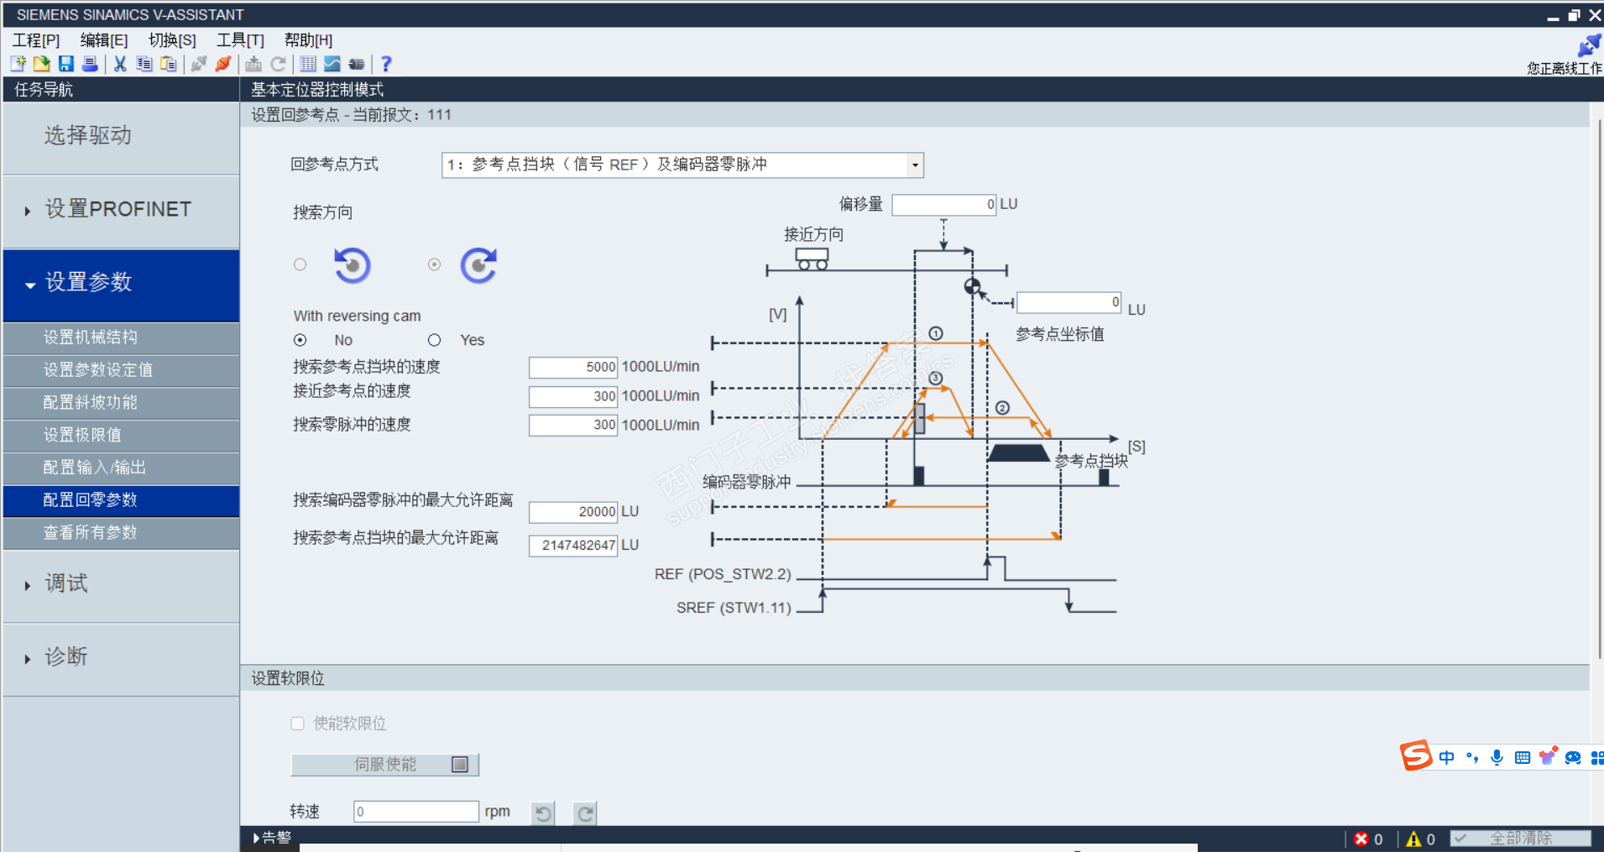Click the Sogou toolbox grid icon

coord(1596,757)
